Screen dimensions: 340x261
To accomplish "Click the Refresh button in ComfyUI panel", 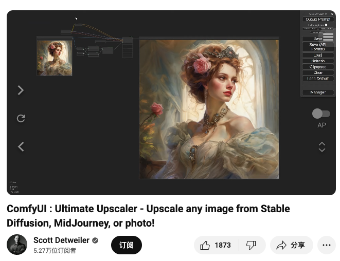I will tap(318, 61).
